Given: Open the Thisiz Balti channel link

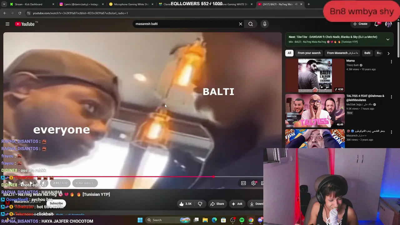Looking at the screenshot, I should (352, 65).
